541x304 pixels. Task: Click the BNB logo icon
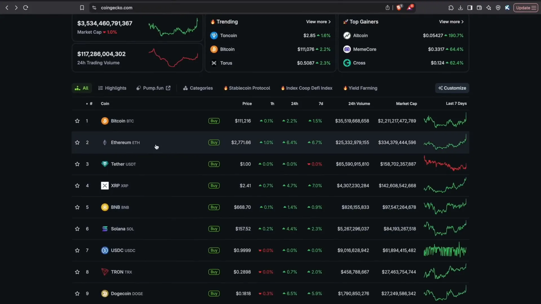pyautogui.click(x=105, y=207)
